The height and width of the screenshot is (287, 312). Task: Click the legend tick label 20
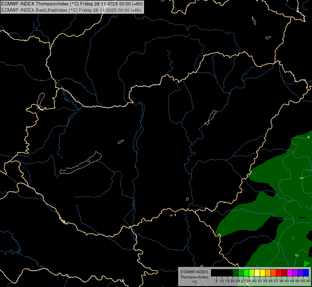(233, 281)
